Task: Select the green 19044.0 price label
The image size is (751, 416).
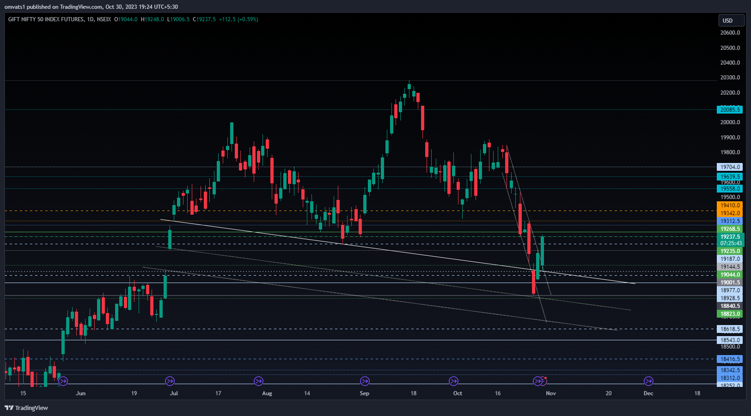Action: (730, 275)
